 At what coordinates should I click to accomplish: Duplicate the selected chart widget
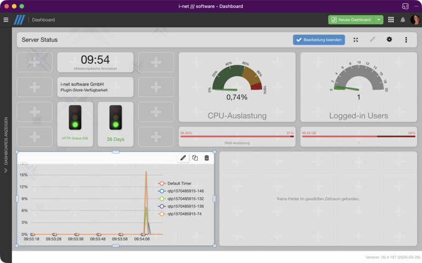[195, 158]
